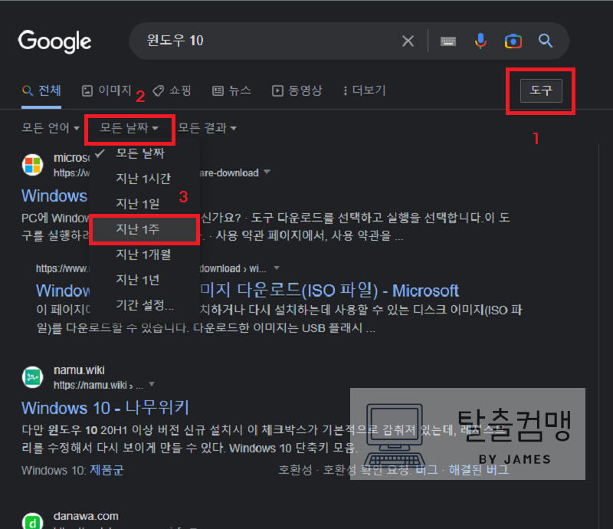Expand arrow next to download › wi... URL
Screen dimensions: 613x529
point(277,268)
